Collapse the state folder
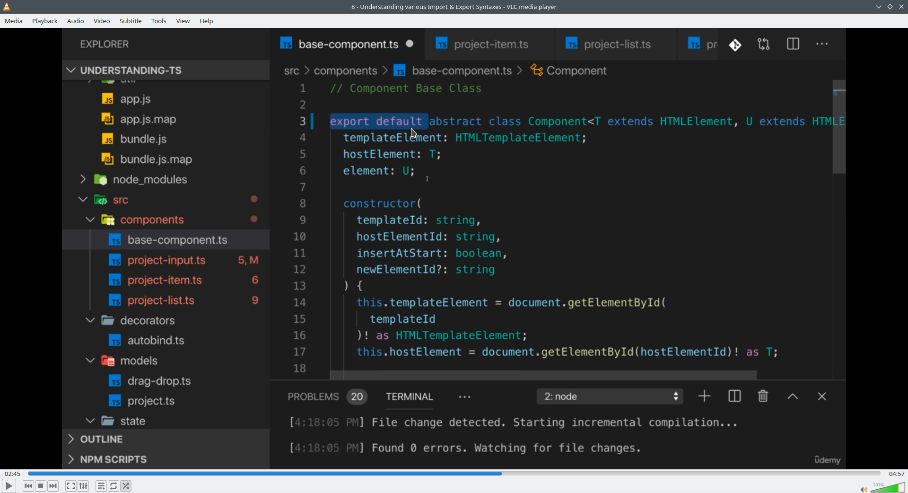The height and width of the screenshot is (493, 908). pyautogui.click(x=166, y=421)
